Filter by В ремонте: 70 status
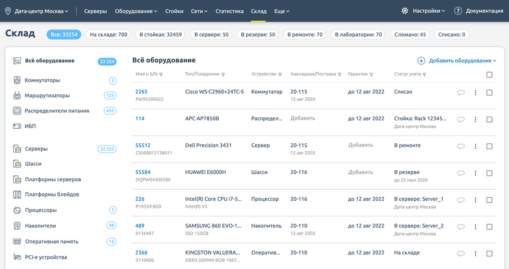The width and height of the screenshot is (509, 269). (303, 34)
